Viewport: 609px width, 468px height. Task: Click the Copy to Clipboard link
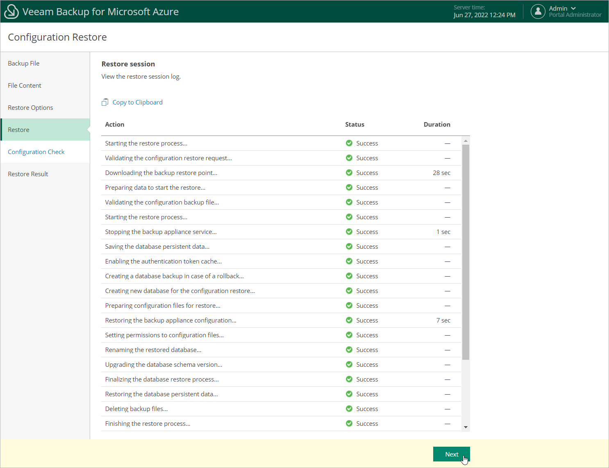[137, 102]
